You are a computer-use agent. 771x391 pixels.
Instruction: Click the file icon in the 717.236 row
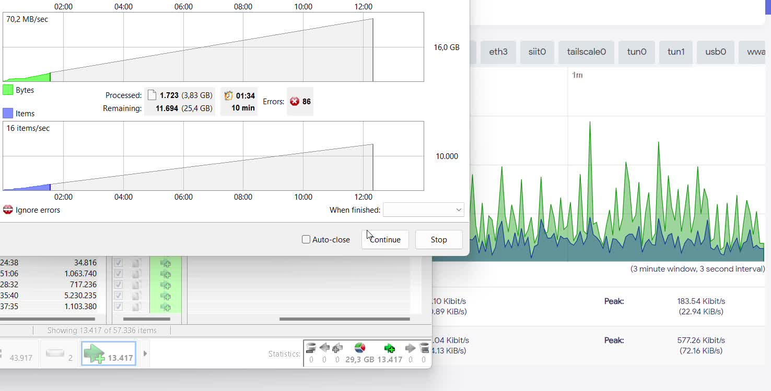point(136,285)
